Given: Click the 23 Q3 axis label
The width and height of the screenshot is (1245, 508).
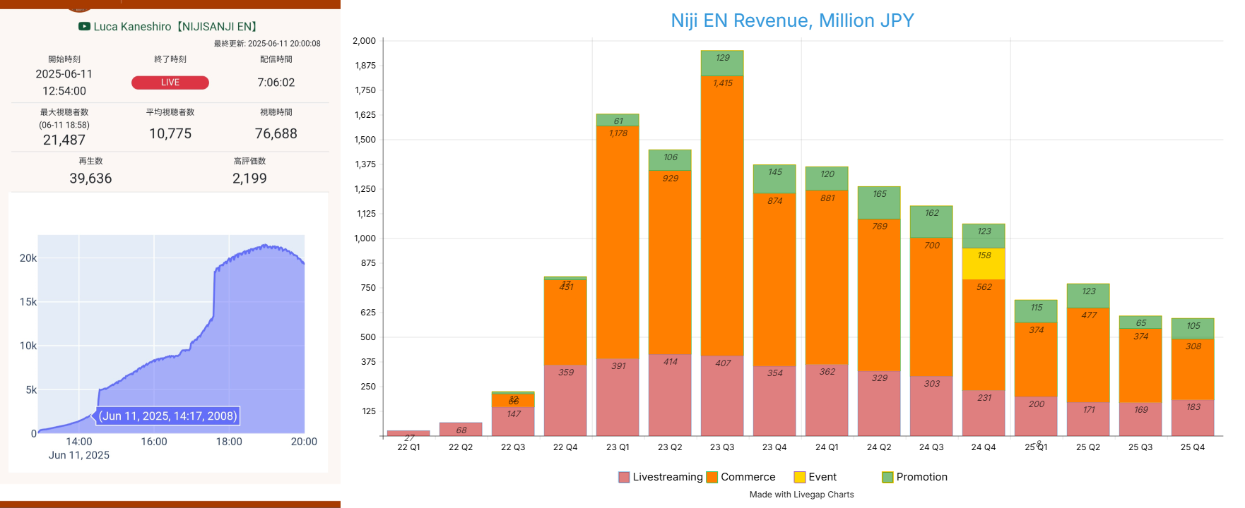Looking at the screenshot, I should pos(722,447).
